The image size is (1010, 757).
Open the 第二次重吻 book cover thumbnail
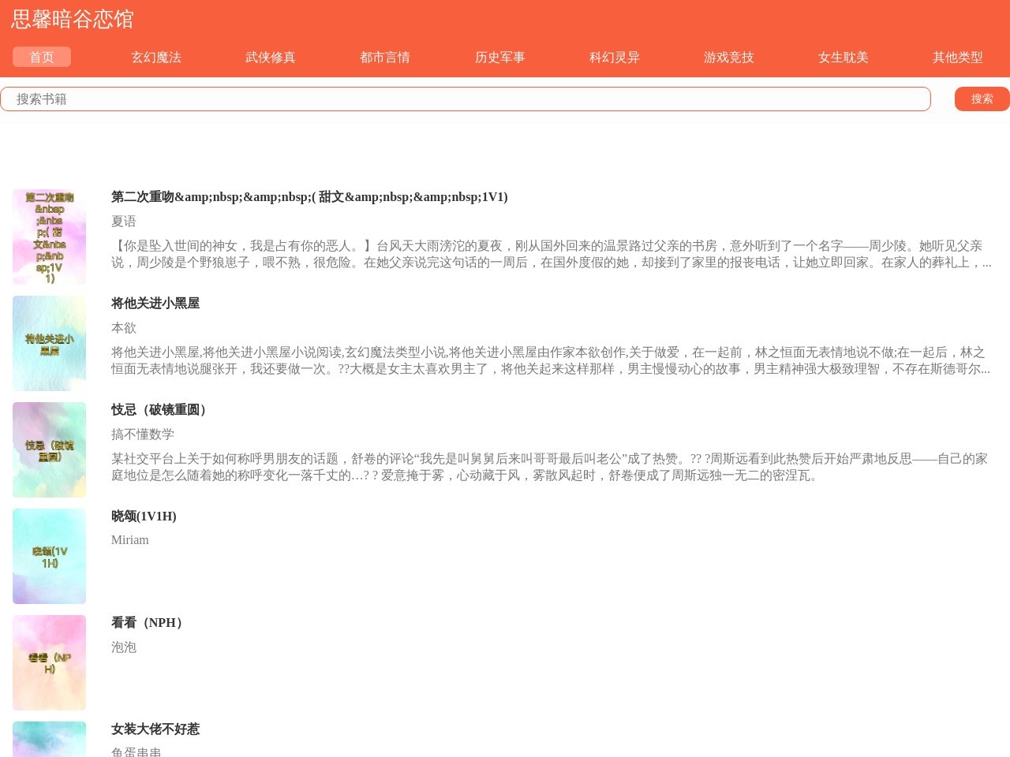click(49, 237)
